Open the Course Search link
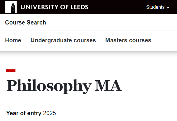177x121 pixels. coord(25,22)
